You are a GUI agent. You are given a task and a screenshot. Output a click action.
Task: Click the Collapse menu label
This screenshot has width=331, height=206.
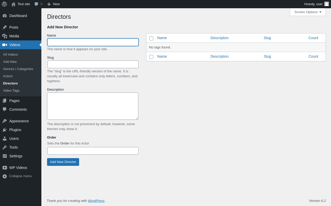20,176
